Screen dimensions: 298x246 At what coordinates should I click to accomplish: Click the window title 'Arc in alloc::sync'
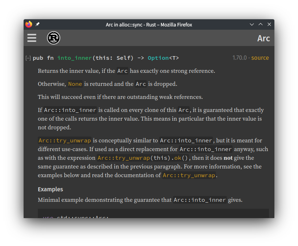tap(124, 25)
